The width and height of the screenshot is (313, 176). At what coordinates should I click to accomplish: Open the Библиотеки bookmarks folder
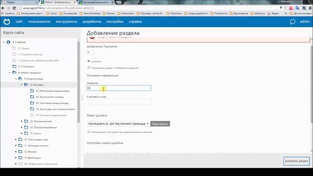(126, 13)
